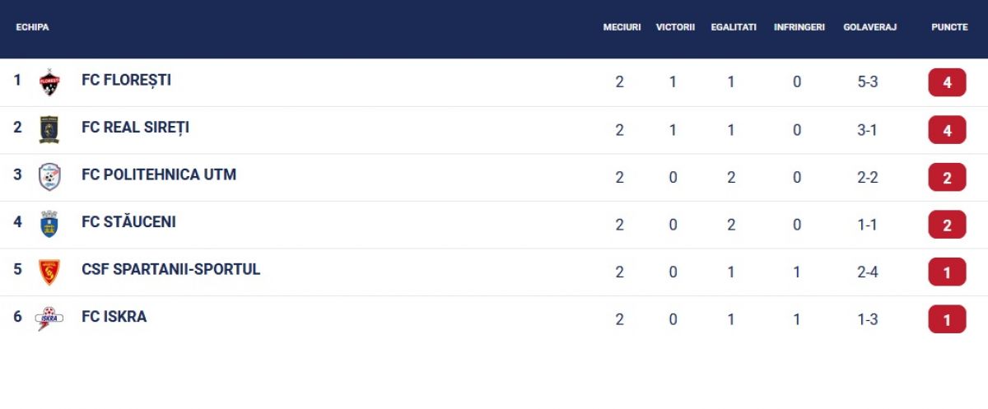
Task: Click the FC Stăuceni team badge
Action: coord(49,224)
